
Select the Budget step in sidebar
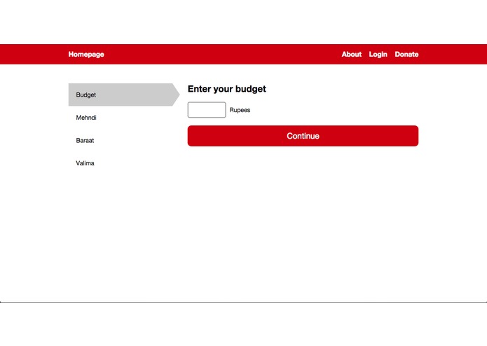tap(124, 95)
